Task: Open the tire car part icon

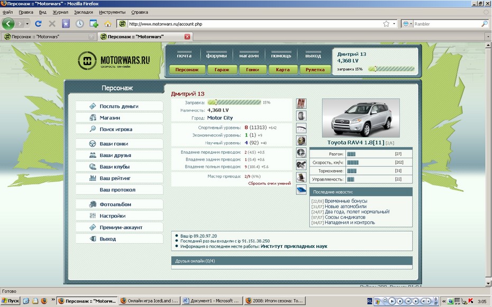Action: point(301,116)
